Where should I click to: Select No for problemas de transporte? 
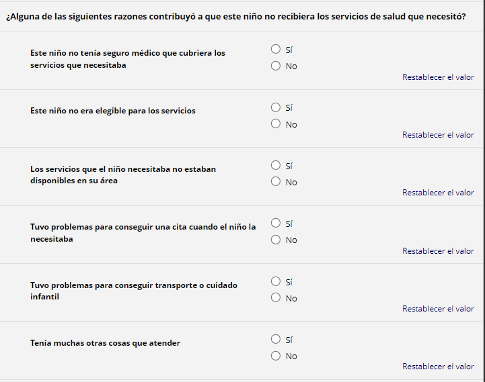click(275, 297)
